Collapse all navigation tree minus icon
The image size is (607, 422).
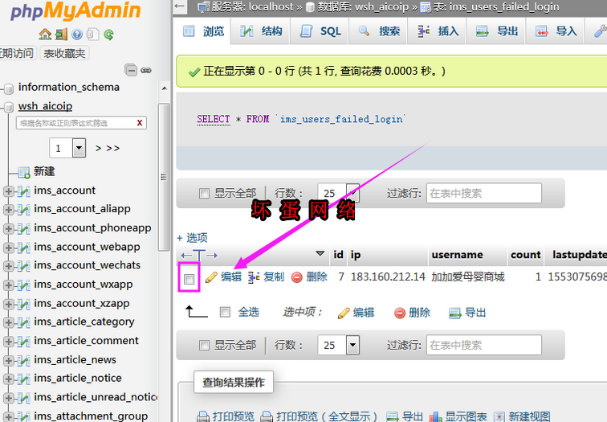(131, 70)
